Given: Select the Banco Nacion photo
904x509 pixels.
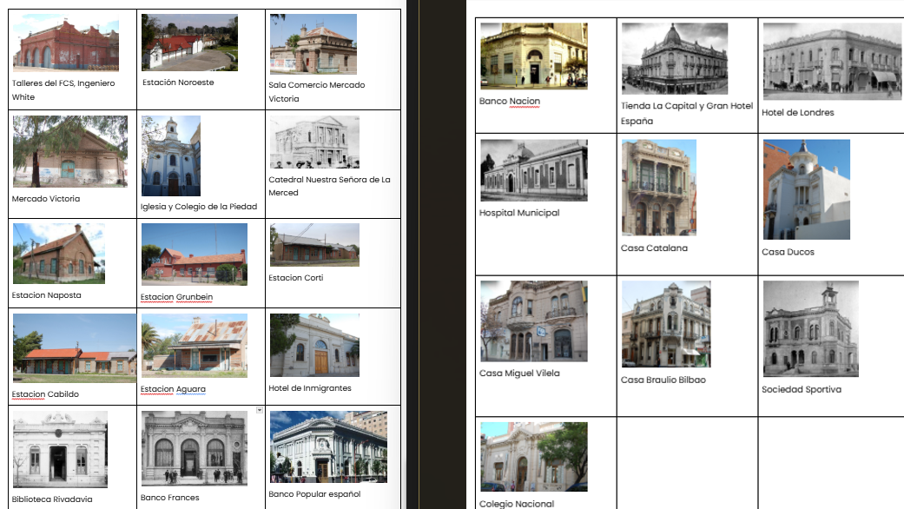Looking at the screenshot, I should pyautogui.click(x=534, y=56).
